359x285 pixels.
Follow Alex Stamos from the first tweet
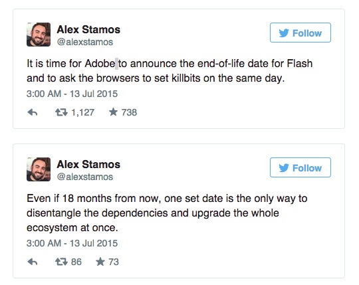[300, 33]
